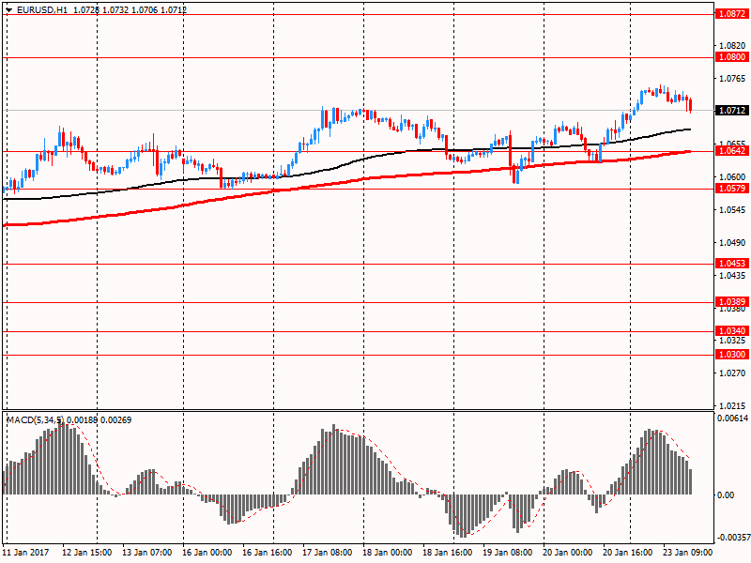Click the 18 Jan 16:00 time axis label
The image size is (751, 563).
[446, 553]
